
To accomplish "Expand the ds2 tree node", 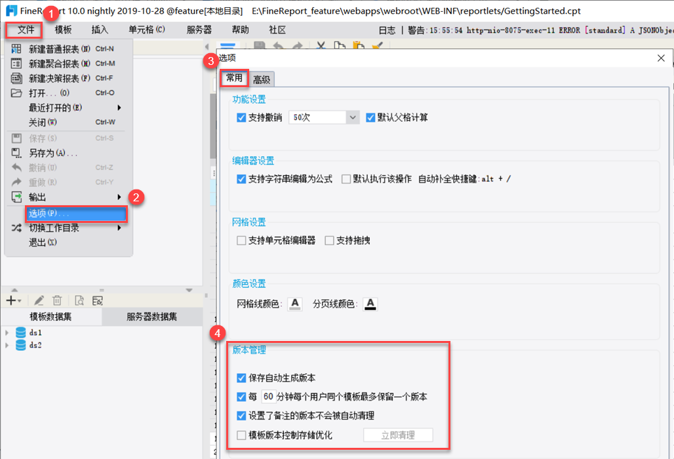I will click(x=7, y=345).
